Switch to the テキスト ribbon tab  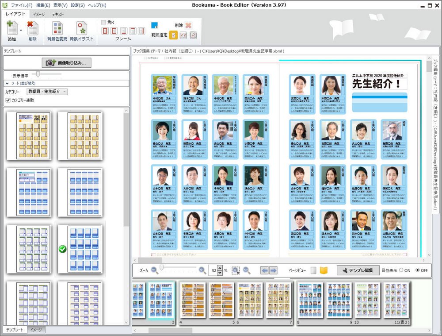[x=58, y=14]
